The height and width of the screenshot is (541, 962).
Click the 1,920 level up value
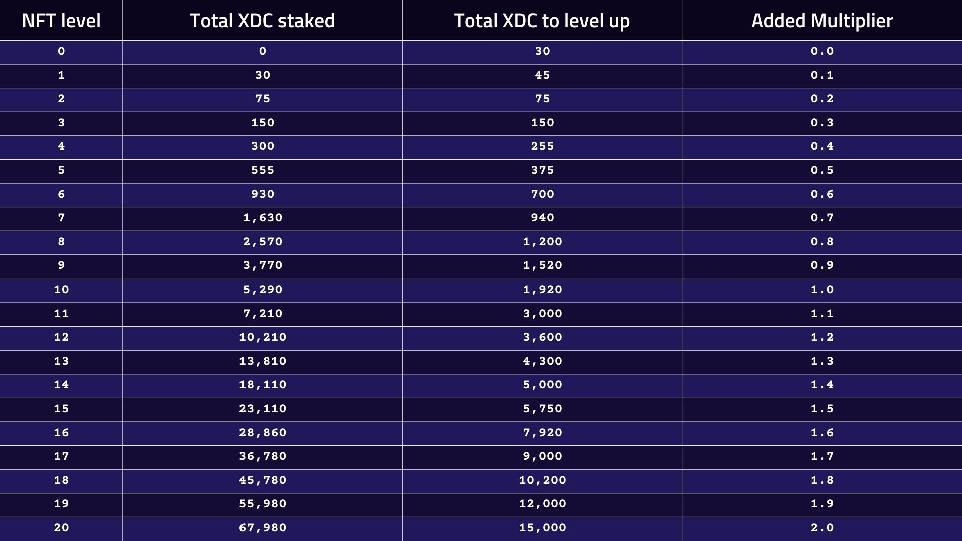pos(542,290)
